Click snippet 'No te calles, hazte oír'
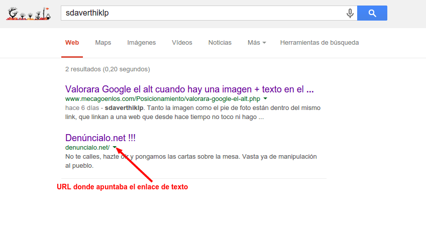The width and height of the screenshot is (426, 229). (x=97, y=157)
